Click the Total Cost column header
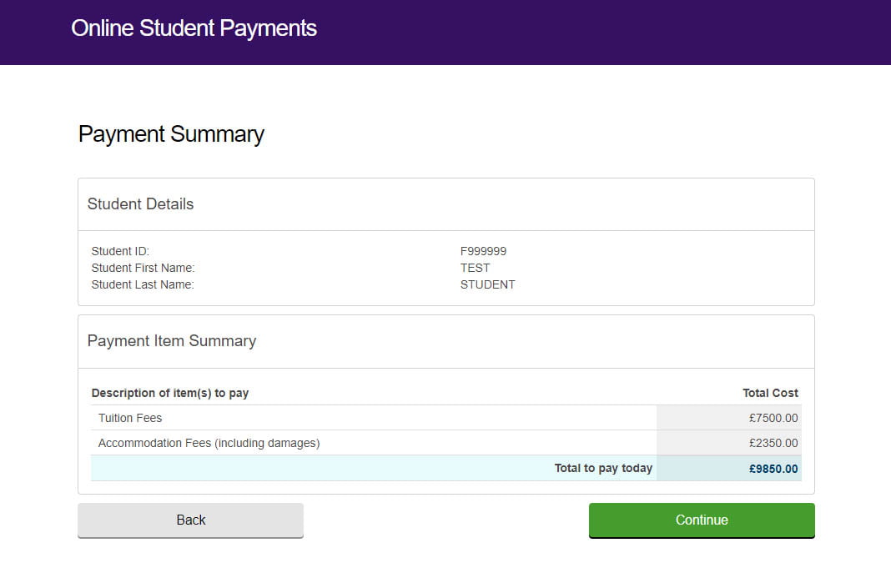 pos(770,393)
